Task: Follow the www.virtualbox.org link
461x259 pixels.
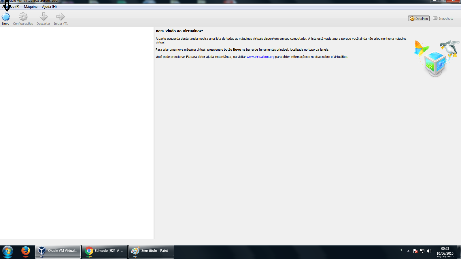Action: [x=260, y=57]
